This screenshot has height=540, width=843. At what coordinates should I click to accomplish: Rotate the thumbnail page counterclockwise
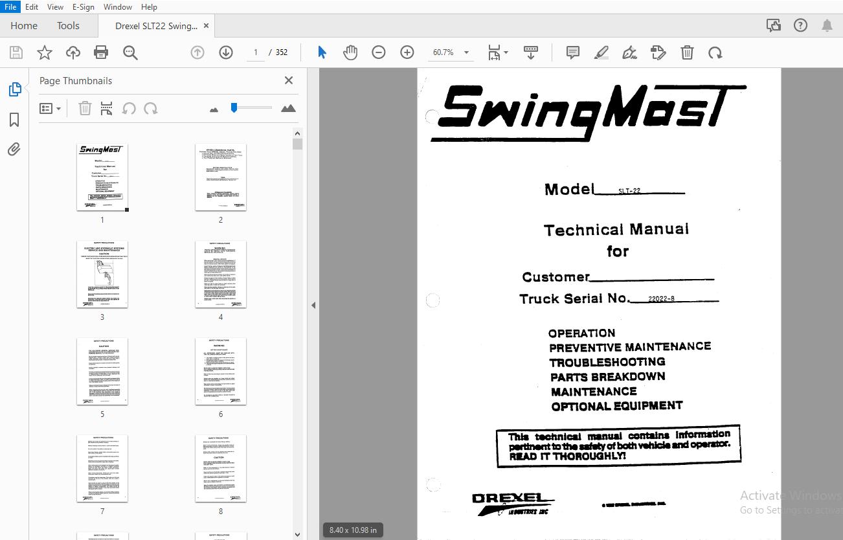(x=129, y=108)
